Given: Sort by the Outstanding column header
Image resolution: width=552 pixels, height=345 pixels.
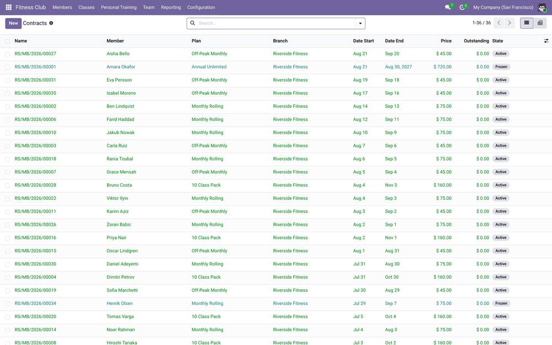Looking at the screenshot, I should 476,41.
